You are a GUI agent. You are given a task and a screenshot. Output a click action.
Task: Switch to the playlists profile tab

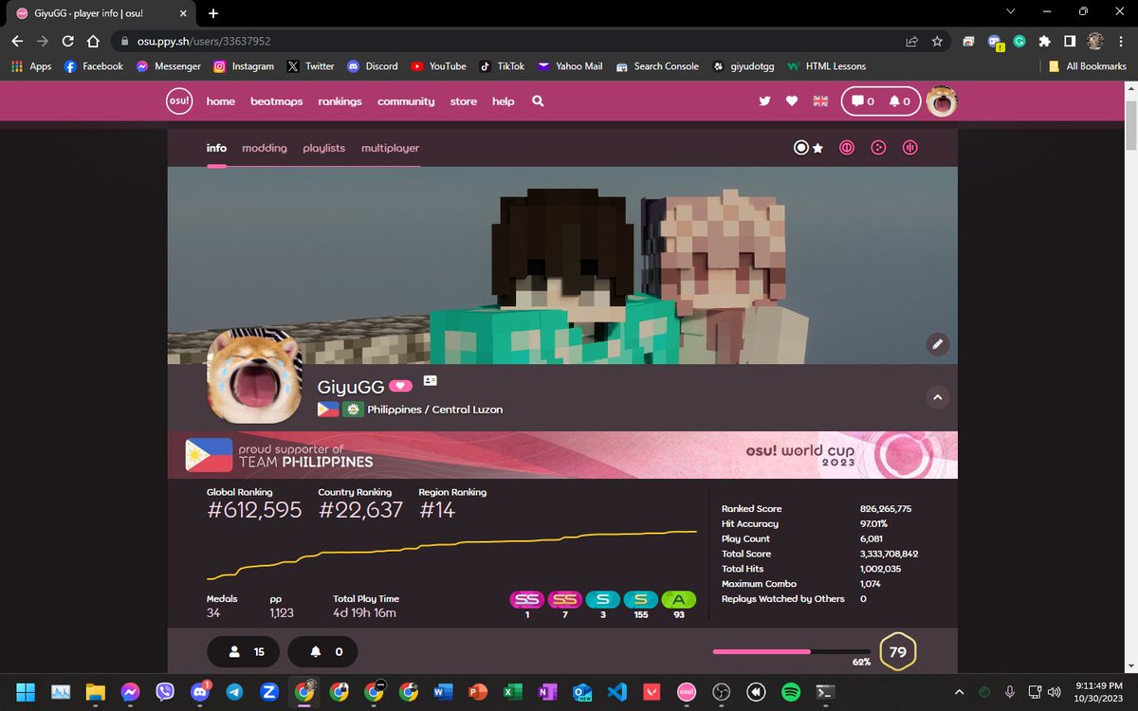pyautogui.click(x=323, y=148)
